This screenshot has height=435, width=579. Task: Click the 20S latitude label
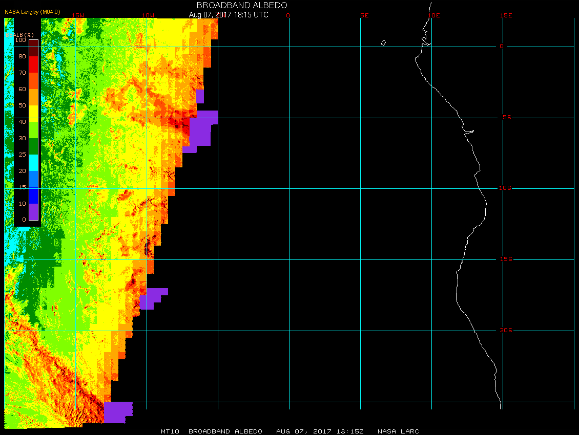pos(506,330)
